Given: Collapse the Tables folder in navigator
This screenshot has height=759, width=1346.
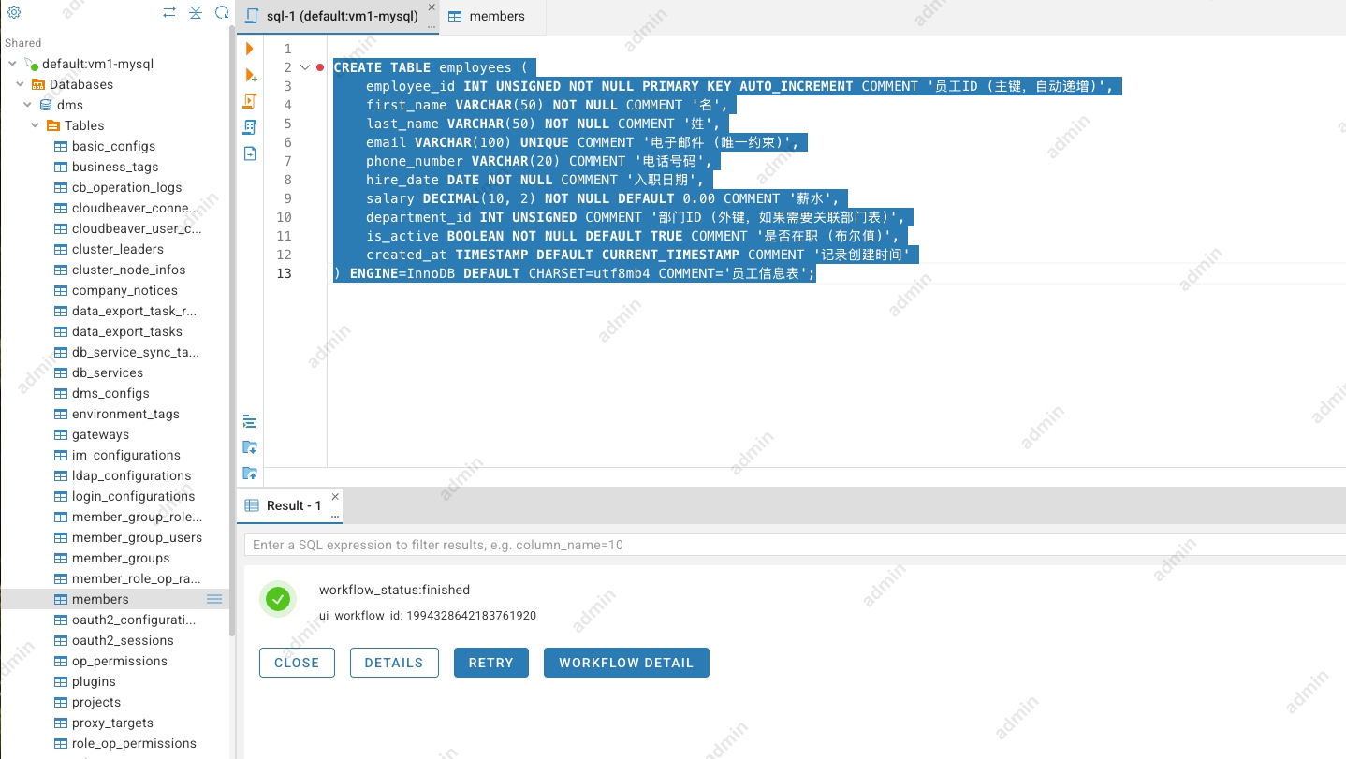Looking at the screenshot, I should click(x=36, y=125).
